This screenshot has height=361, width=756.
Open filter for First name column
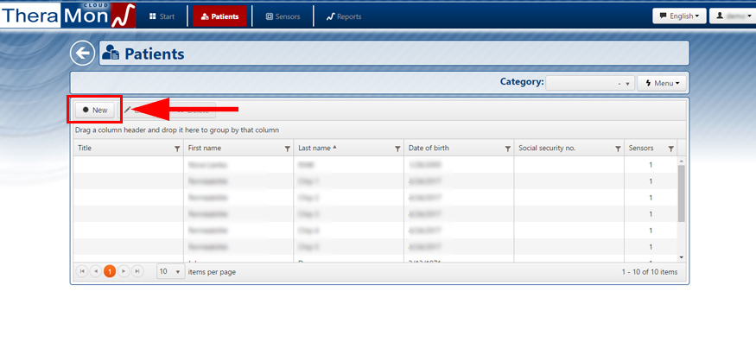click(x=288, y=149)
